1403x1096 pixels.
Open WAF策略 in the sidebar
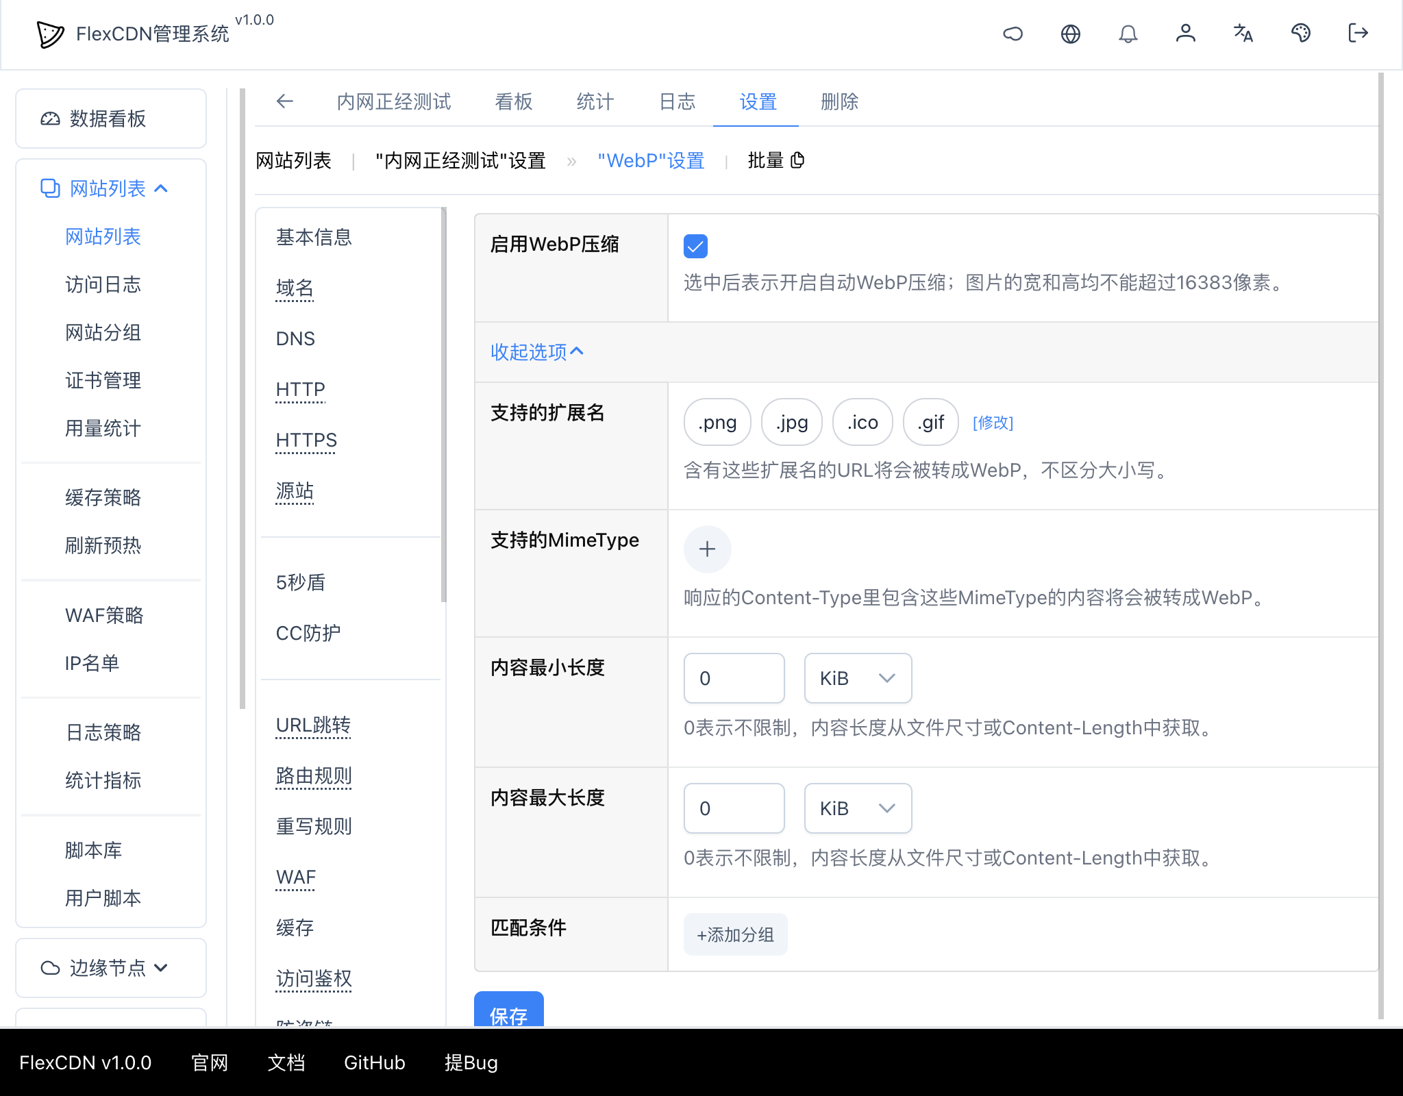coord(104,615)
